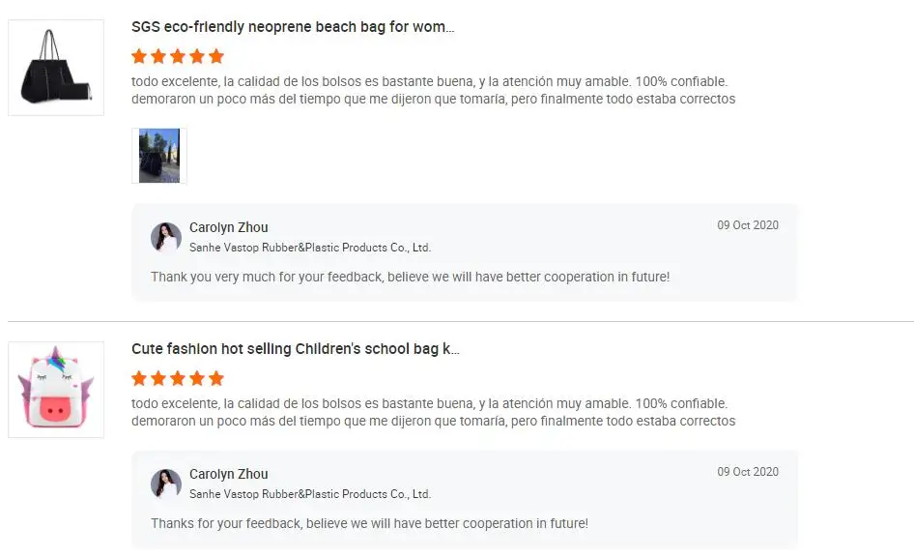Click the first star on the school bag review
This screenshot has height=558, width=914.
tap(139, 378)
